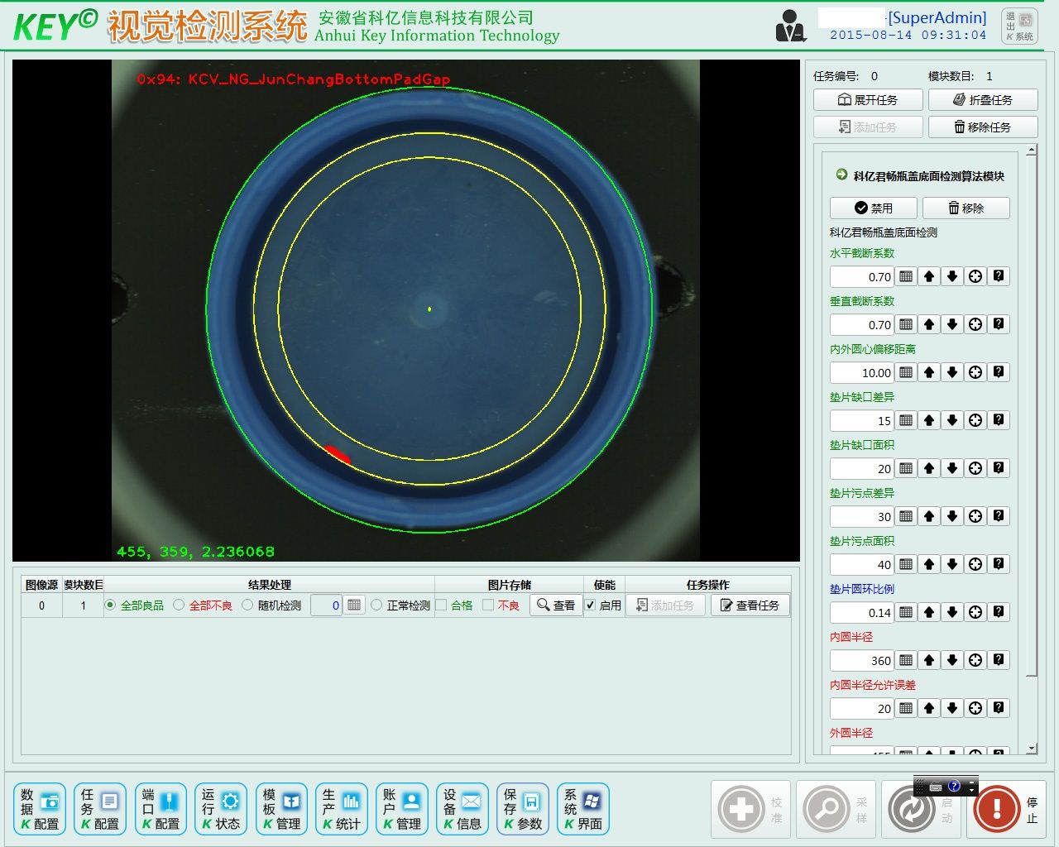Increase 垫片污点差异 with up arrow

pos(929,516)
